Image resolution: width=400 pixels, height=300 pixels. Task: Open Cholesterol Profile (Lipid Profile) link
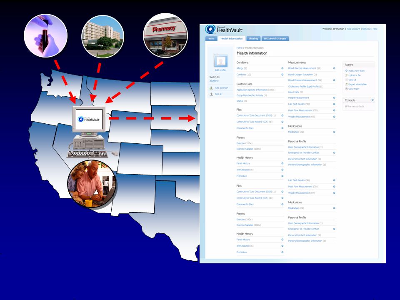306,87
